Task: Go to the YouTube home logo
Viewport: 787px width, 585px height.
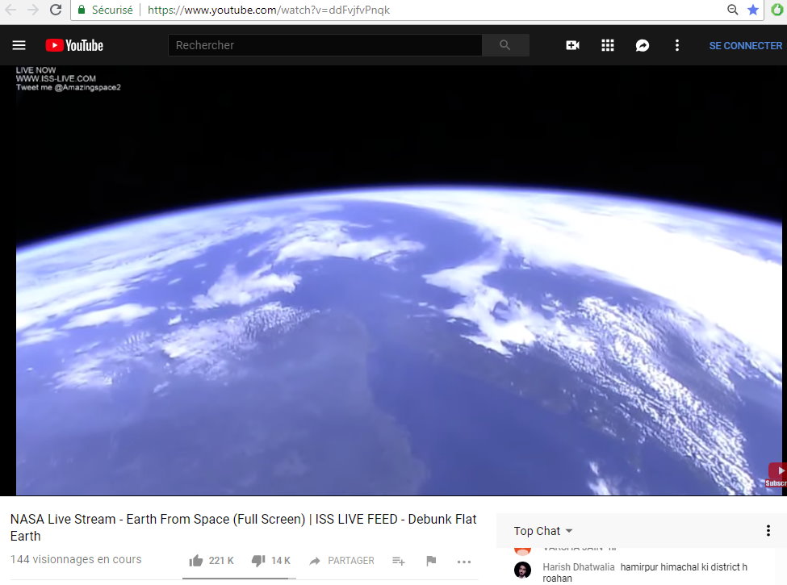Action: [x=74, y=46]
